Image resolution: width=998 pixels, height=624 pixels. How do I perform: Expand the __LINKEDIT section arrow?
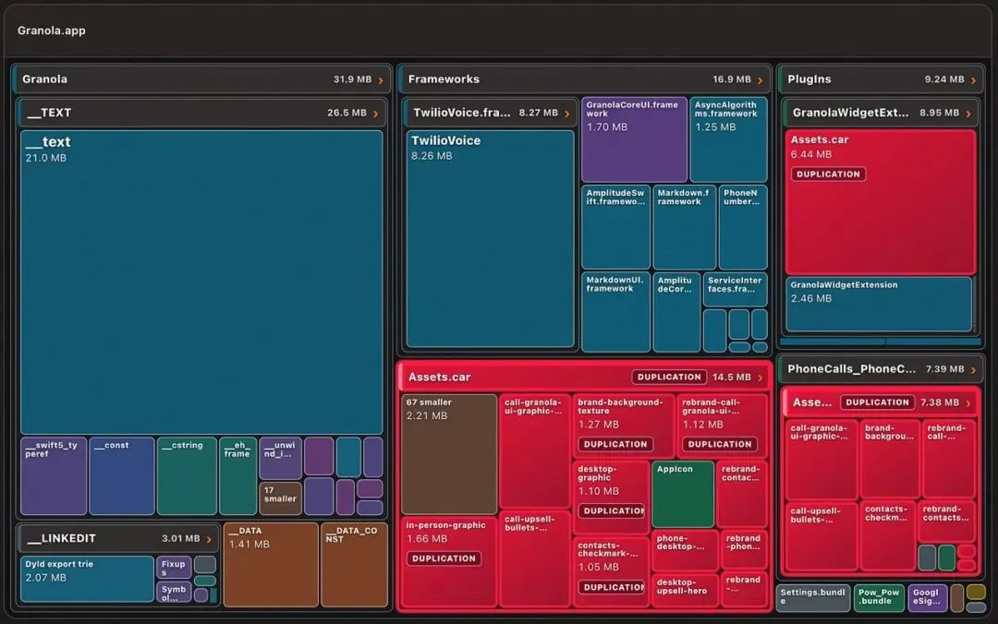coord(209,539)
